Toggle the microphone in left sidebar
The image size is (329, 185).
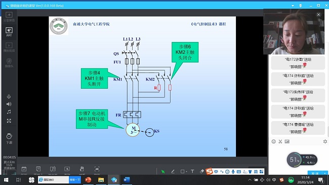coord(9,96)
